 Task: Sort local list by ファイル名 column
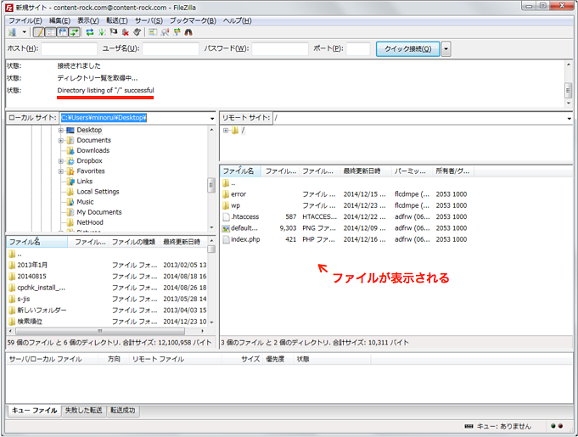(36, 242)
